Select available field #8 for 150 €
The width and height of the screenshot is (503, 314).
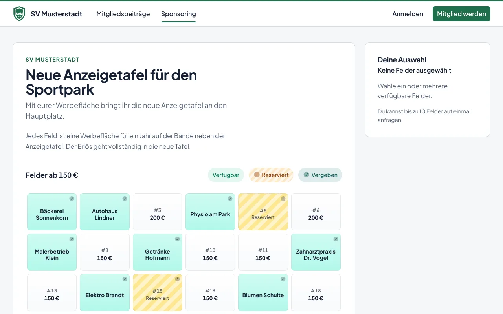105,252
